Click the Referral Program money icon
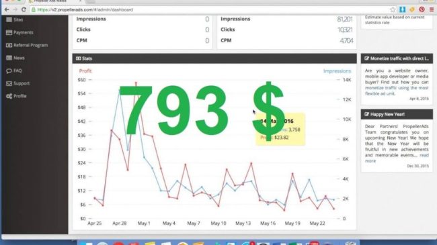This screenshot has height=245, width=437. click(x=9, y=45)
